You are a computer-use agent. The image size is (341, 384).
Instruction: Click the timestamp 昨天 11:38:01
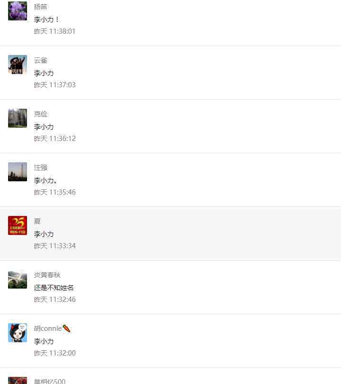click(55, 31)
